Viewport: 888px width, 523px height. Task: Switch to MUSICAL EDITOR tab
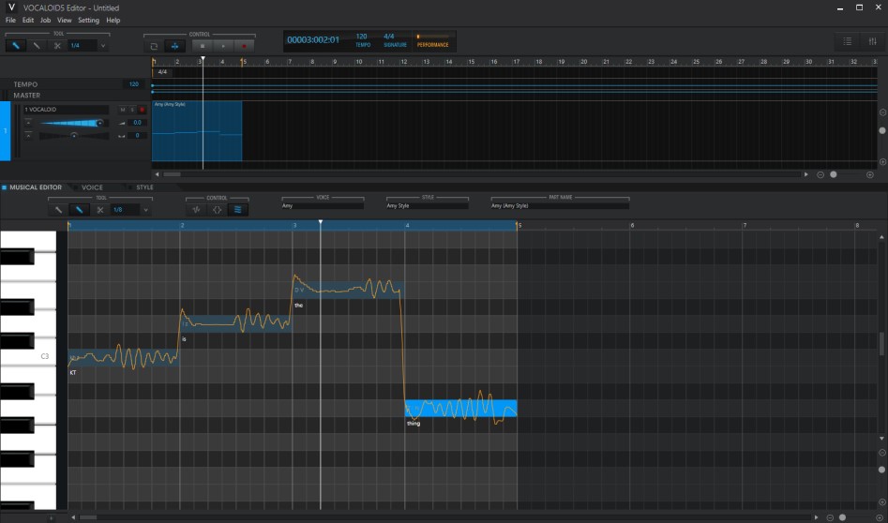tap(35, 187)
